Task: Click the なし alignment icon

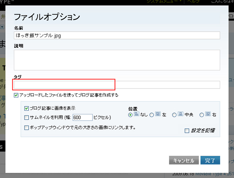Action: pyautogui.click(x=136, y=114)
